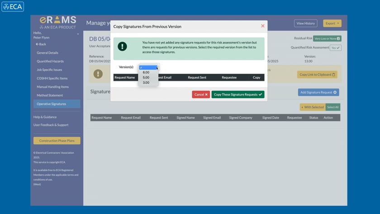Click the Very Low or None risk badge
The height and width of the screenshot is (214, 380).
327,38
